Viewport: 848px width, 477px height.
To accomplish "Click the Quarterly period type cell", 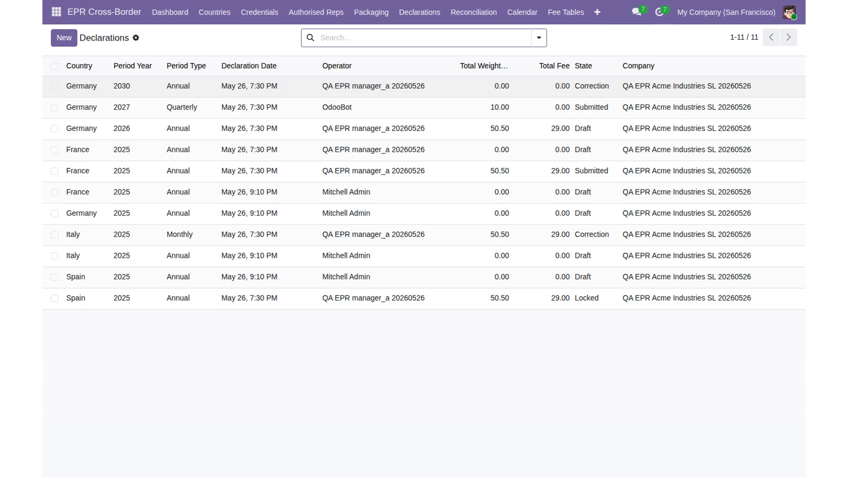I will click(182, 107).
